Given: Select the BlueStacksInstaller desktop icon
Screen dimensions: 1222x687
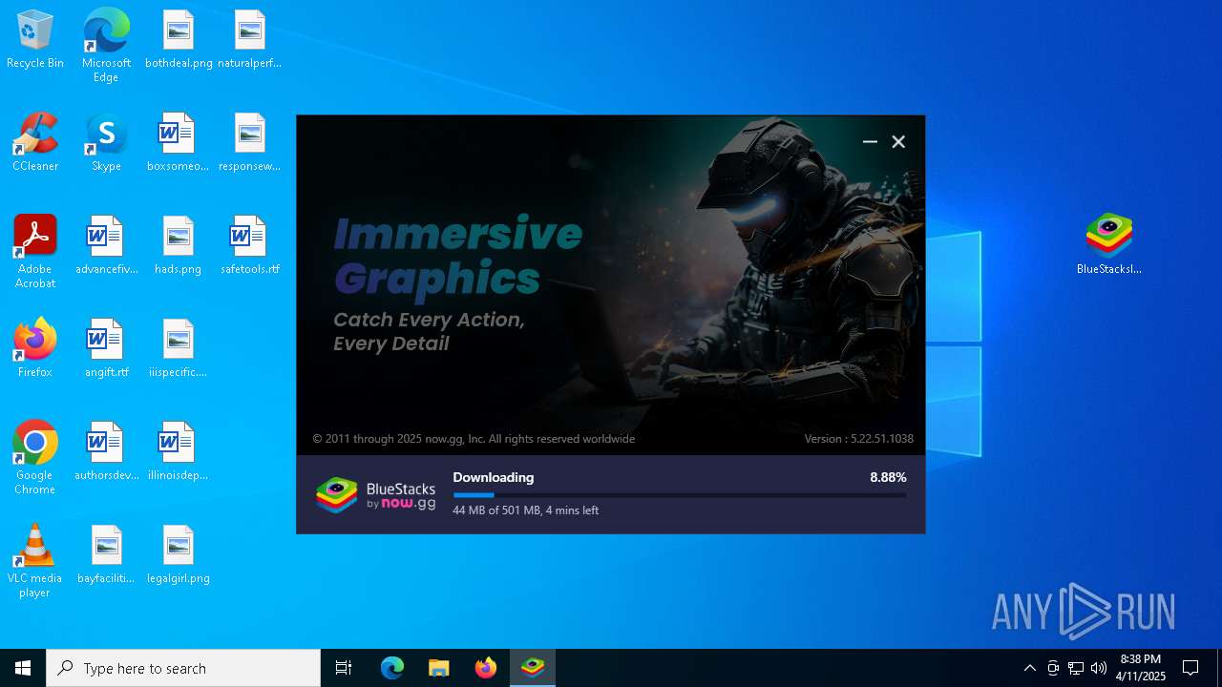Looking at the screenshot, I should pyautogui.click(x=1109, y=243).
